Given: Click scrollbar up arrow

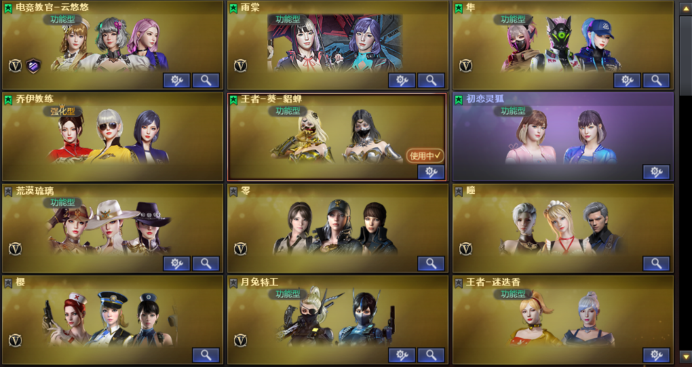Looking at the screenshot, I should pyautogui.click(x=686, y=8).
